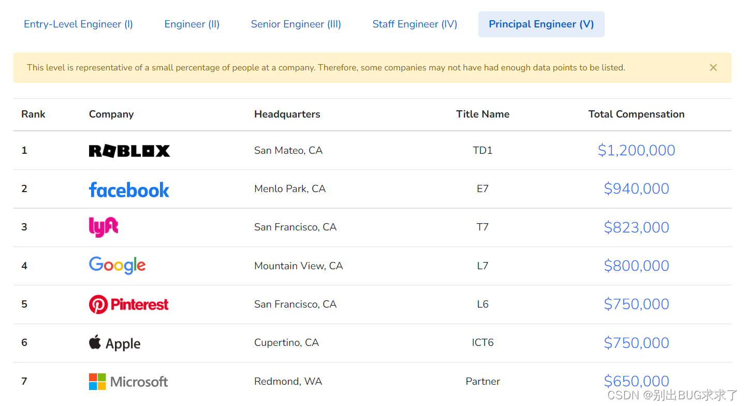Select Lyft's San Francisco, CA cell
745x406 pixels.
click(295, 227)
